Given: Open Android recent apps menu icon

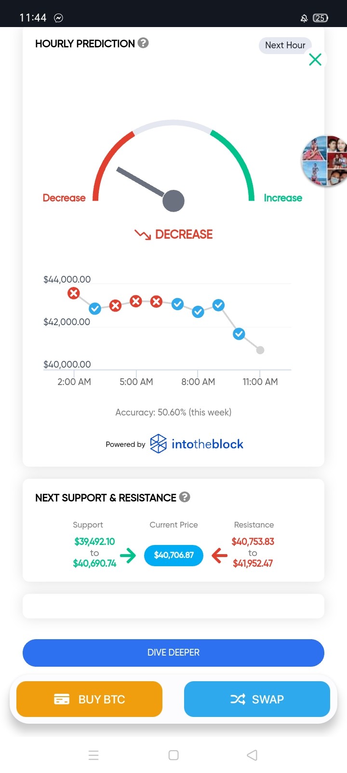Looking at the screenshot, I should click(x=93, y=755).
